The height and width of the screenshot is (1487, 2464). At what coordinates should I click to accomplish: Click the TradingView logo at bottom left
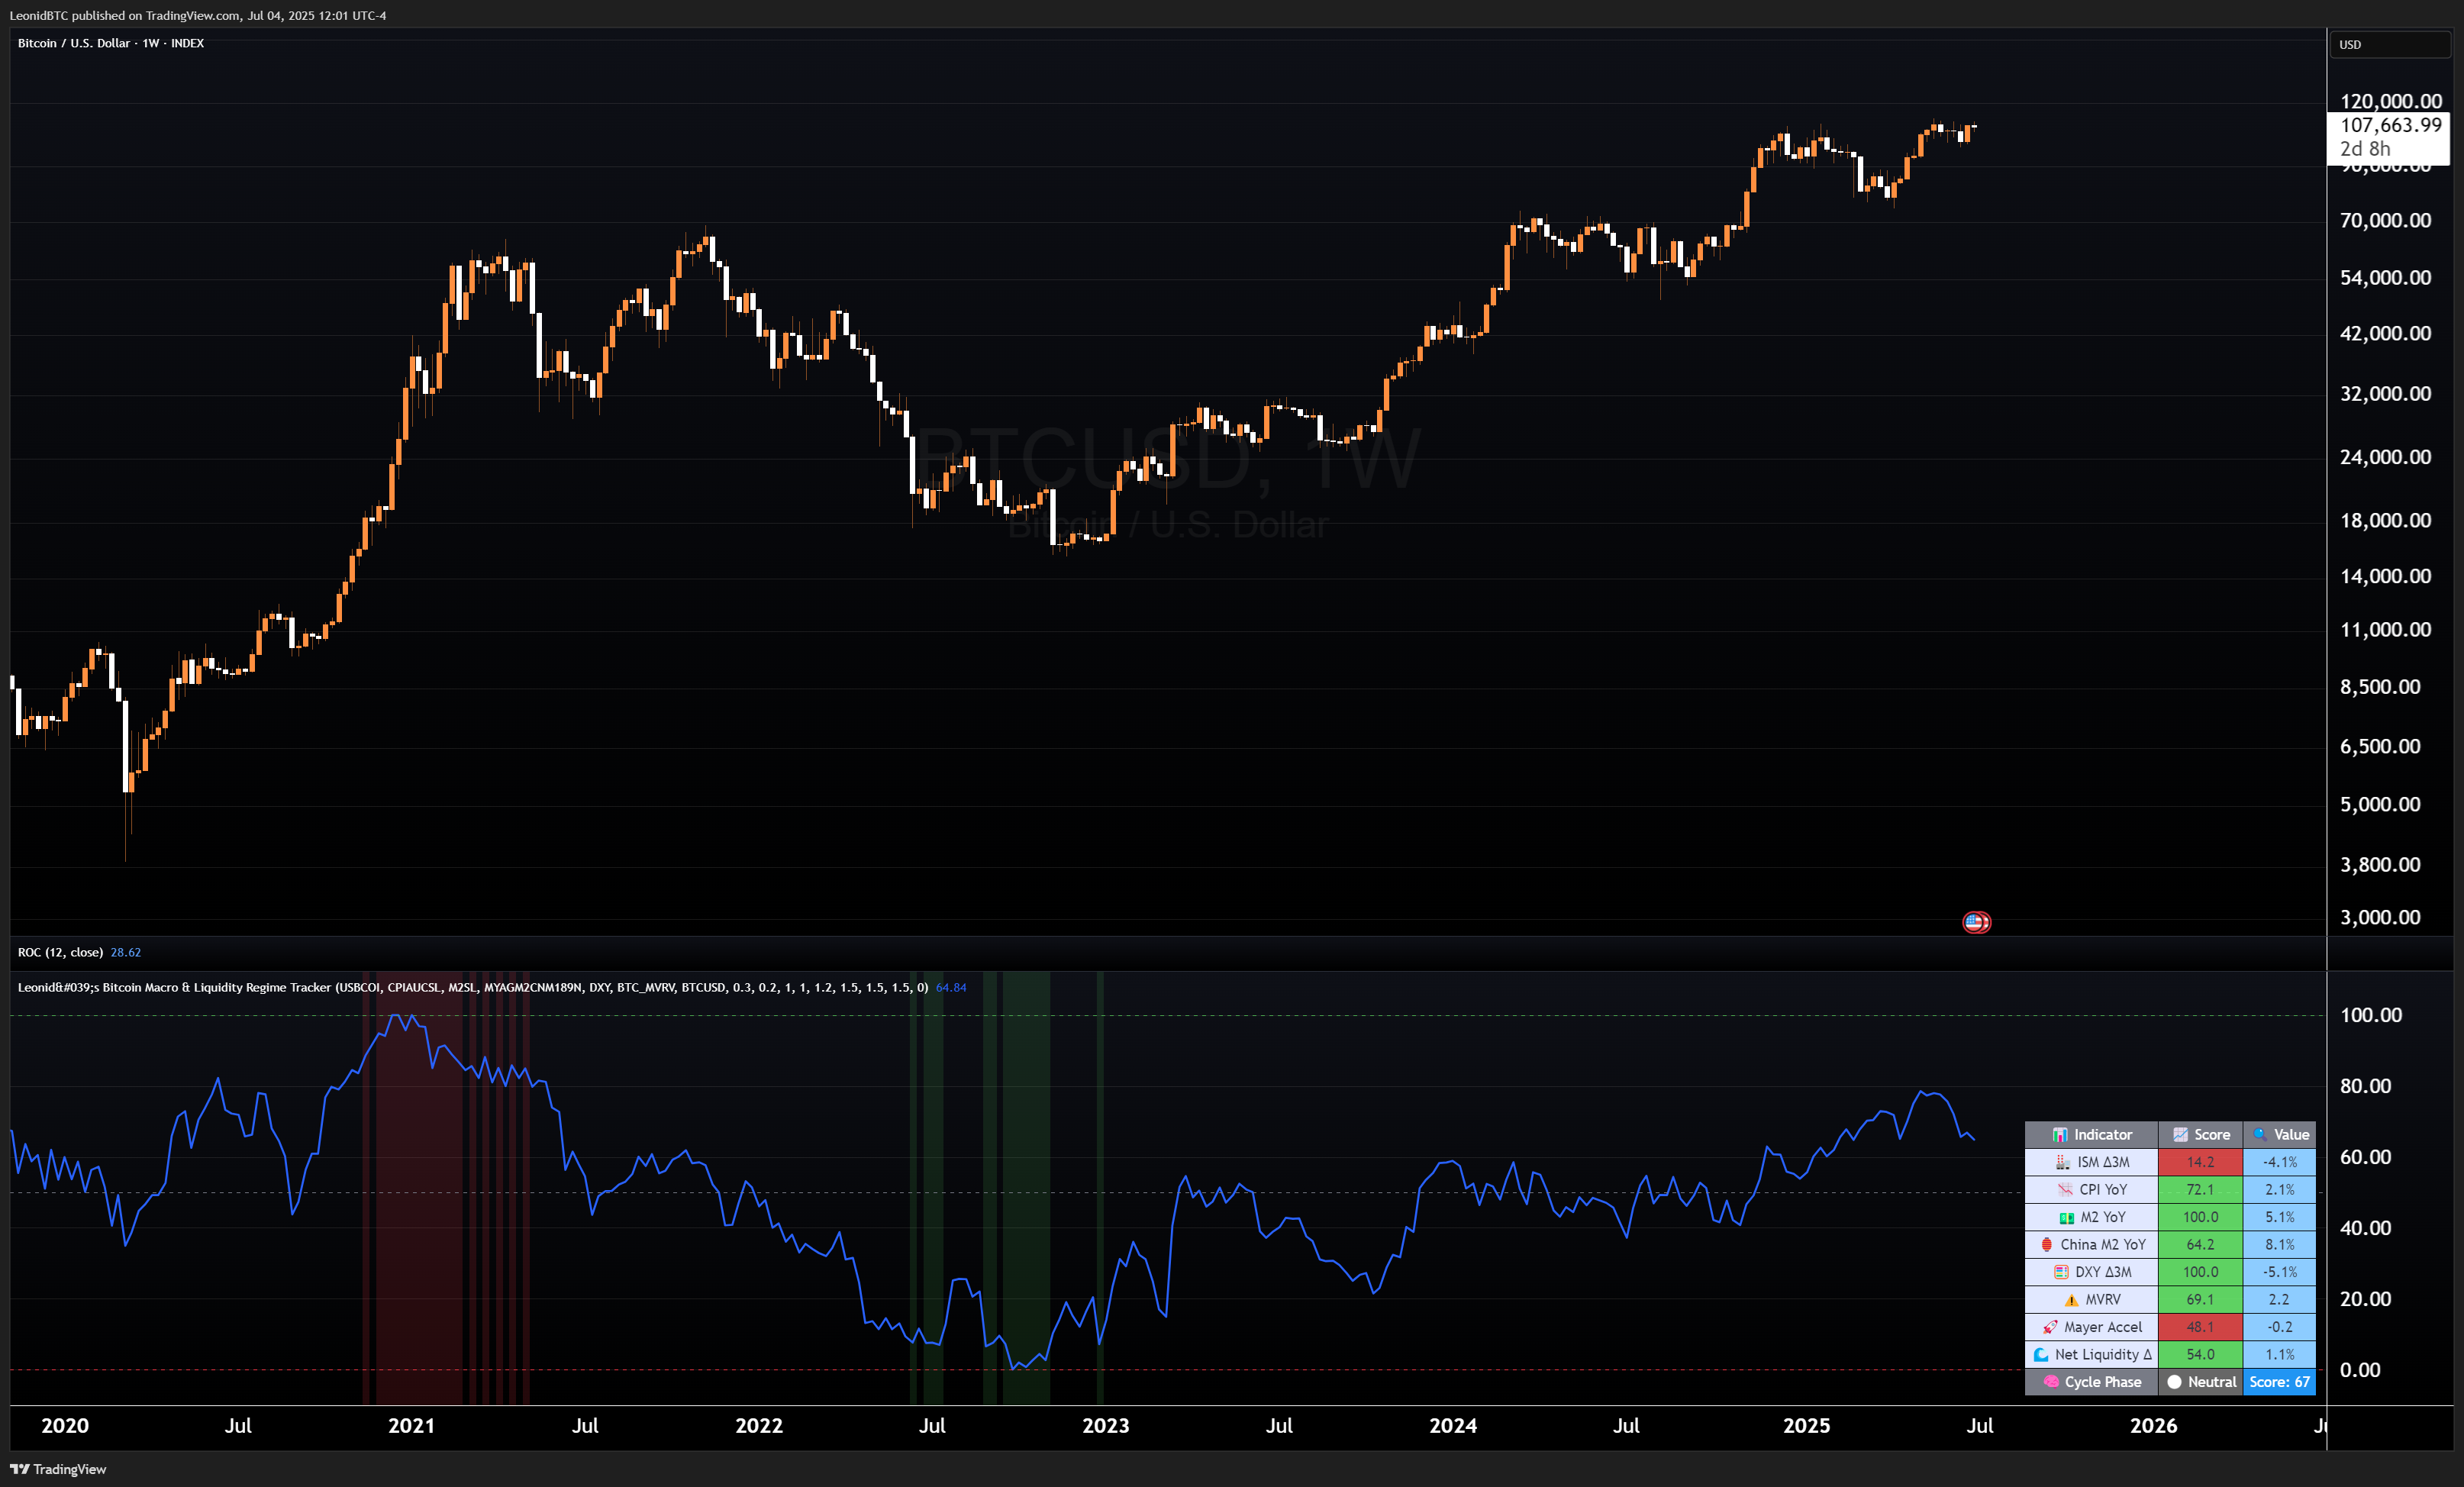(58, 1469)
